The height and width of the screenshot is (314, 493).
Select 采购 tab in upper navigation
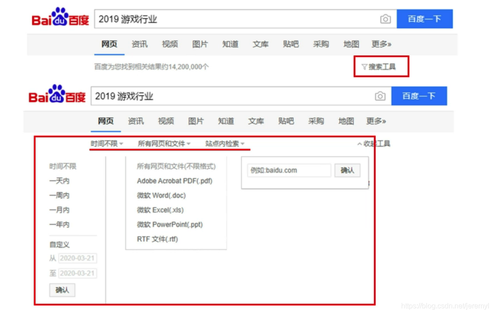pos(321,44)
